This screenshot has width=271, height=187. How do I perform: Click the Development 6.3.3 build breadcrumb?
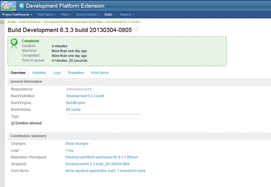pos(123,22)
